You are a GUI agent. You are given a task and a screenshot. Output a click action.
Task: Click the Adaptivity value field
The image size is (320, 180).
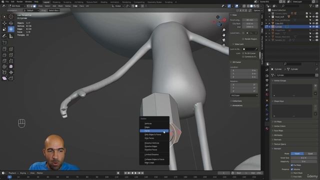point(303,161)
